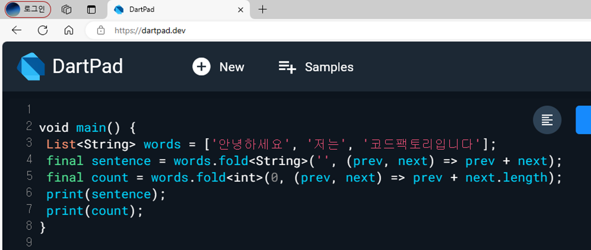The image size is (591, 250).
Task: Click 'fold<String>' on line 4
Action: tap(263, 161)
